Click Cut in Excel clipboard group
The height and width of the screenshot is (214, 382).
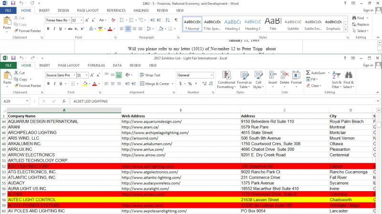19,73
